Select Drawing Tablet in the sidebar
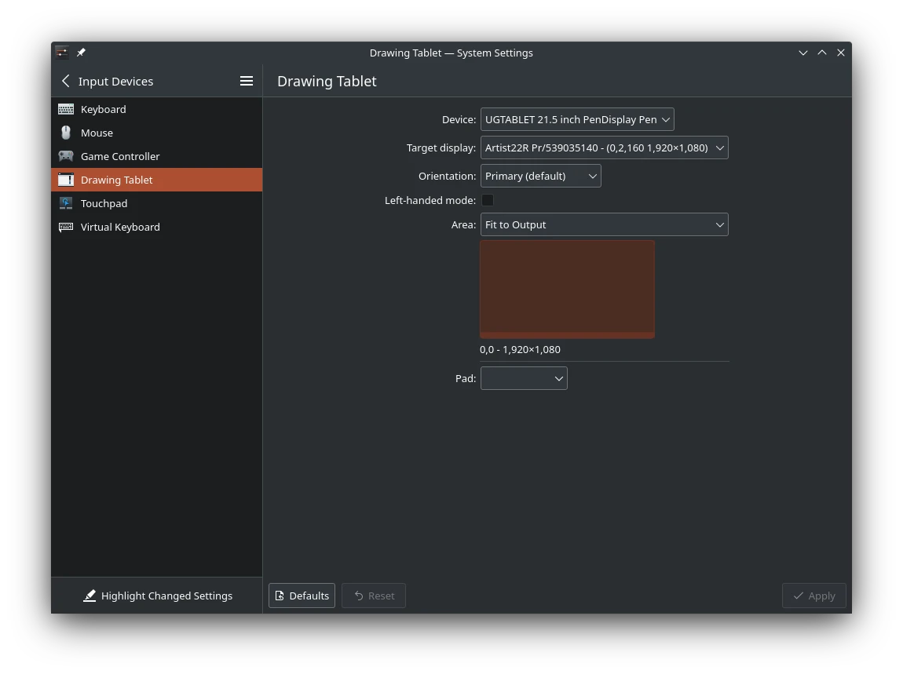Screen dimensions: 903x674 tap(156, 180)
